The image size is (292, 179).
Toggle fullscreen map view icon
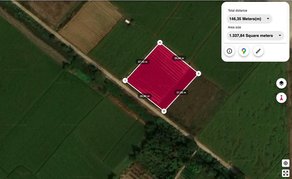[286, 173]
